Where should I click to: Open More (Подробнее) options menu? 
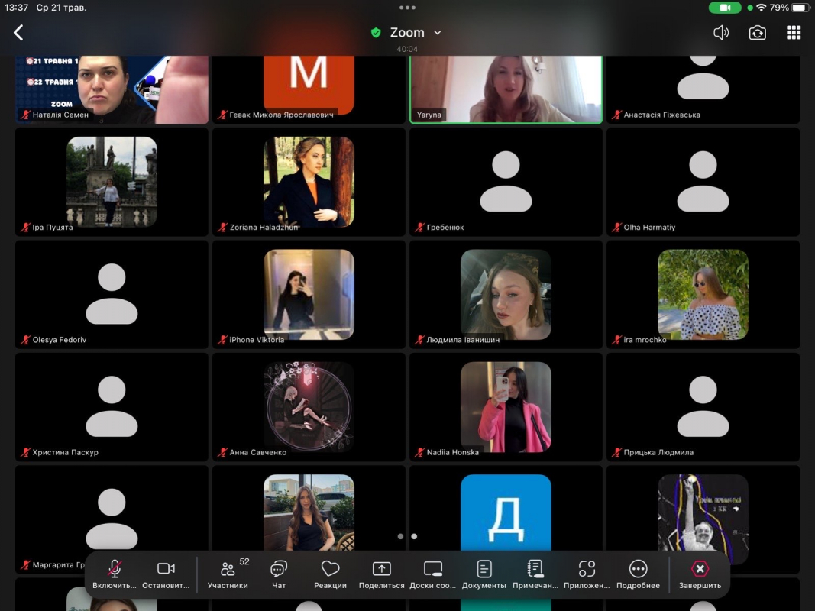638,574
